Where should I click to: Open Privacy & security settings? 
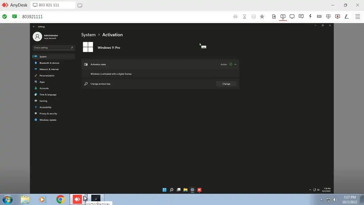tap(54, 114)
